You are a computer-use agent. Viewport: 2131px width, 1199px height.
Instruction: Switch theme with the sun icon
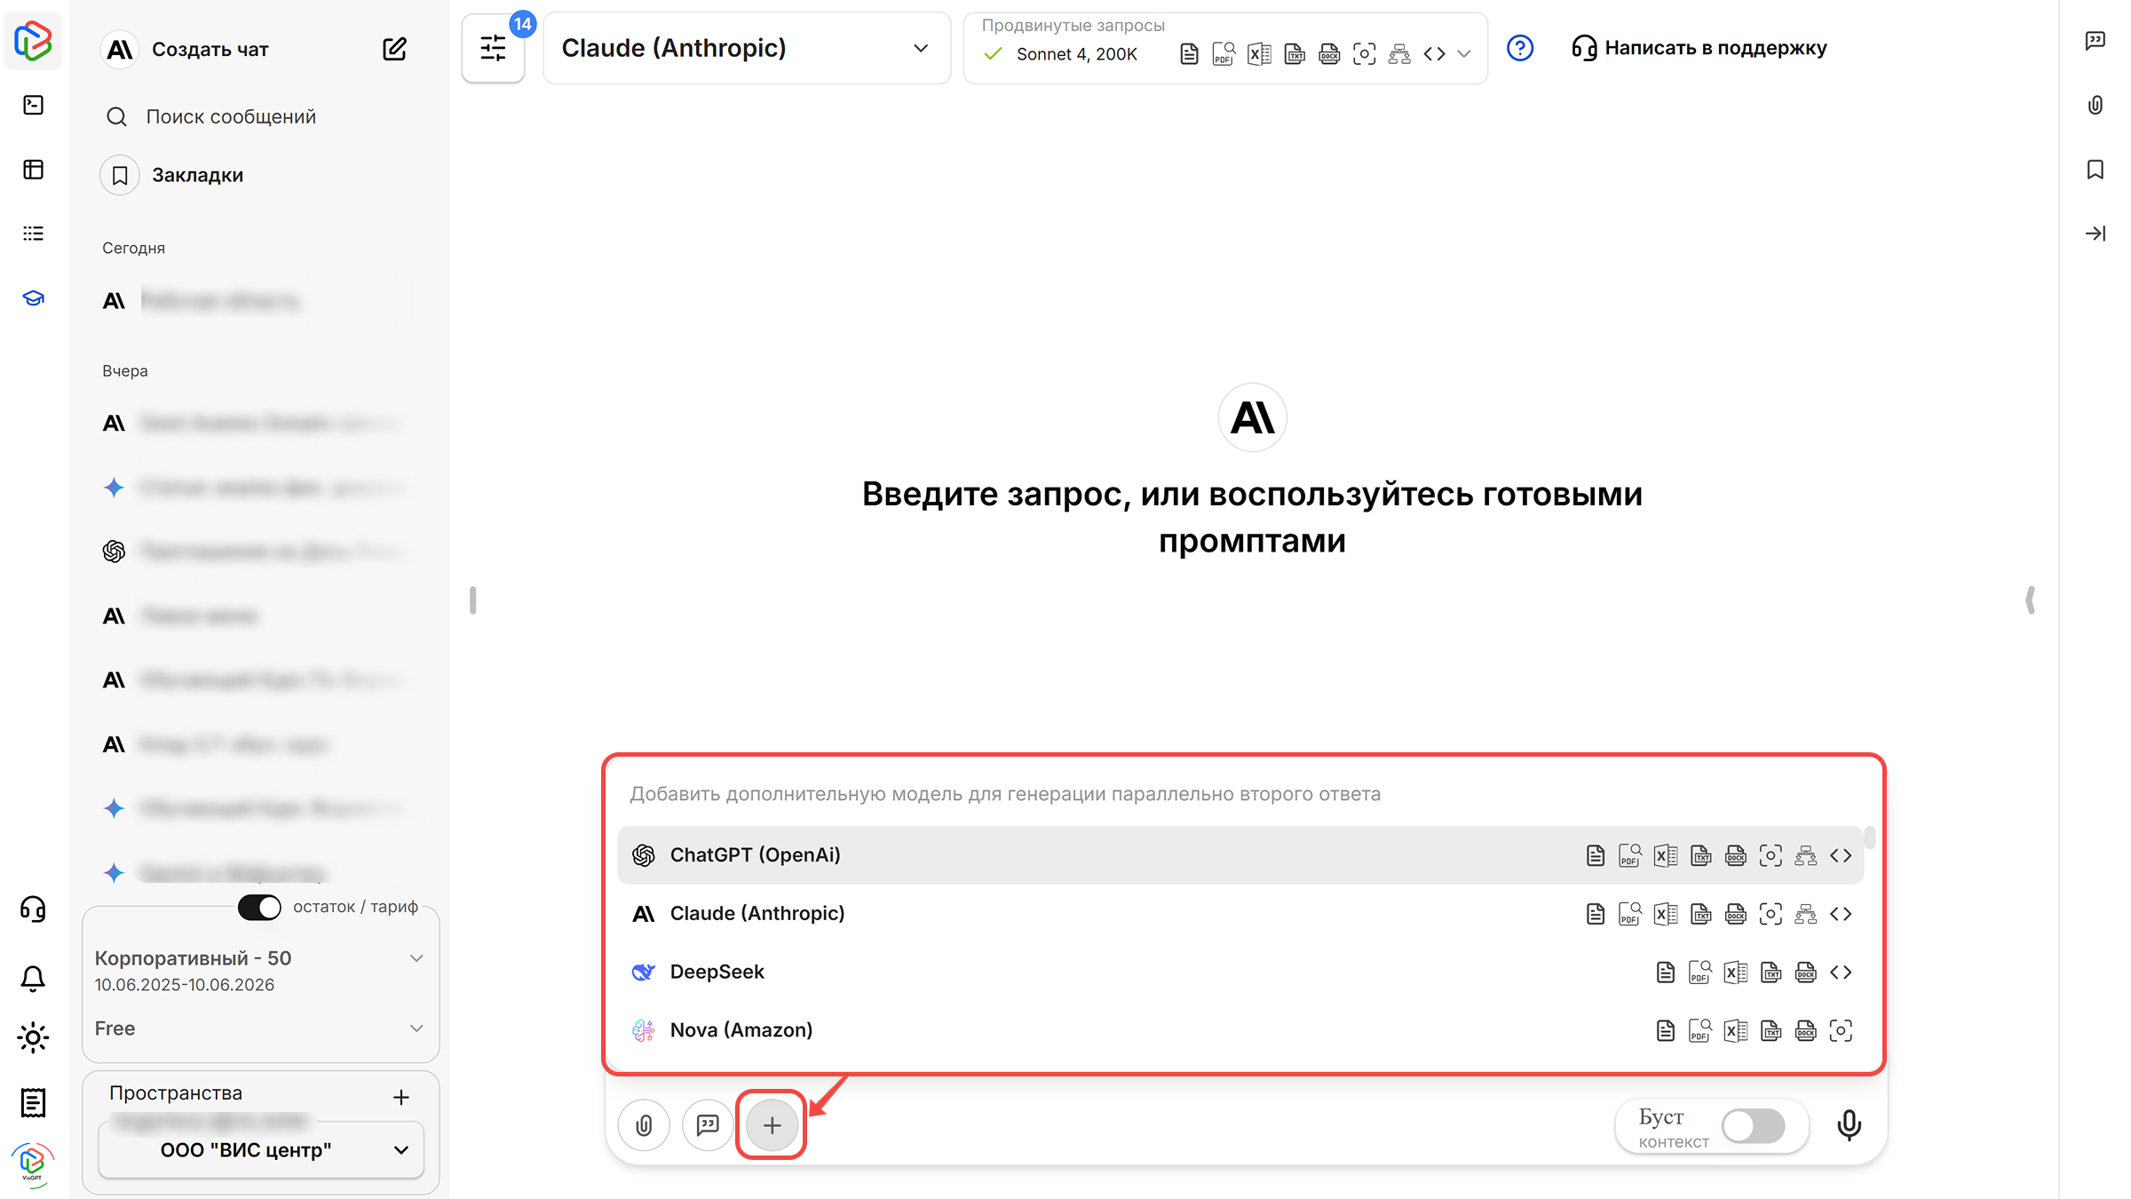[x=34, y=1037]
